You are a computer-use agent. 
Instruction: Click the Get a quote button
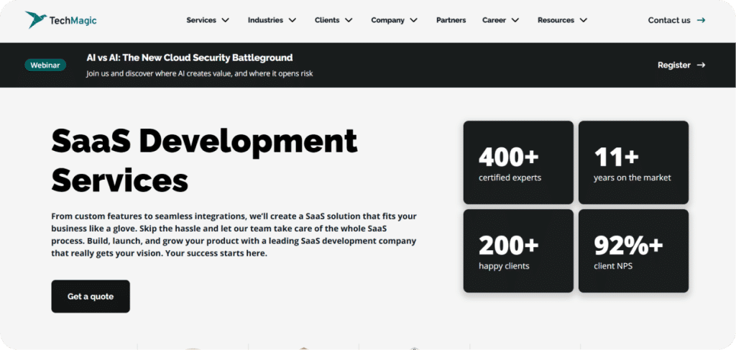[91, 297]
